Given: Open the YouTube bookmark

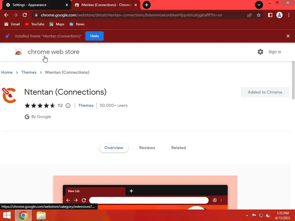Looking at the screenshot, I should pos(35,24).
